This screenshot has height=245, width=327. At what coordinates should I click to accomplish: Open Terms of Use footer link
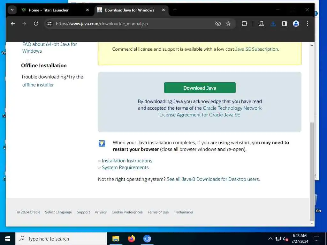(x=158, y=212)
